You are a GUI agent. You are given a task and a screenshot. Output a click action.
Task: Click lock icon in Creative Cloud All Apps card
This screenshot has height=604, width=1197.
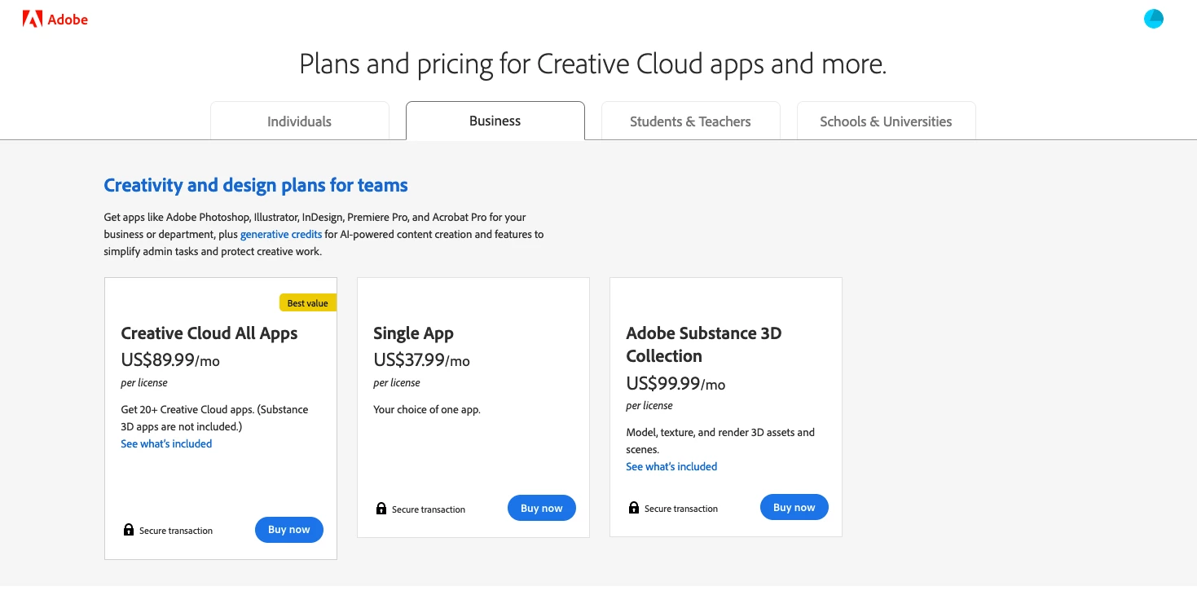point(128,530)
